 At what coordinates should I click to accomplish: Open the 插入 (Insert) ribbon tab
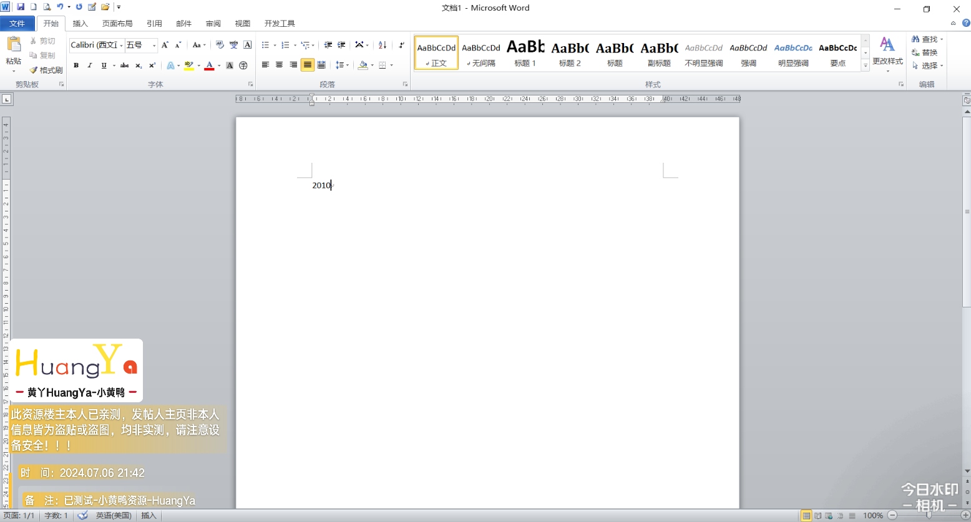click(80, 24)
